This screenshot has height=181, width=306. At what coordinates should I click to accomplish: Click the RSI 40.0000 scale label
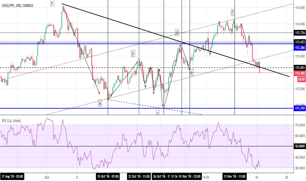(x=299, y=157)
